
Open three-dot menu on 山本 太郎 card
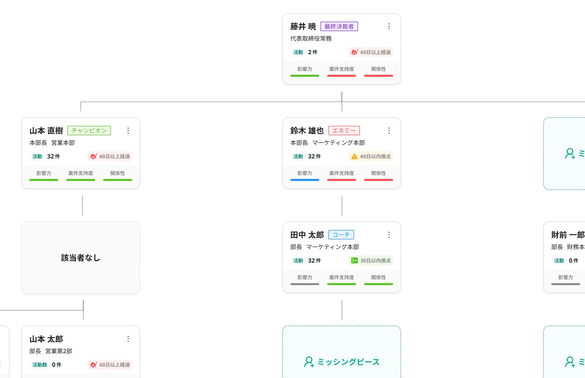coord(128,339)
